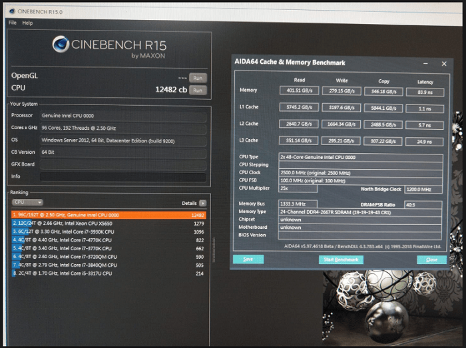Viewport: 466px width, 348px height.
Task: Click the Processor value Genuine Intel CPU 0000
Action: click(x=123, y=116)
